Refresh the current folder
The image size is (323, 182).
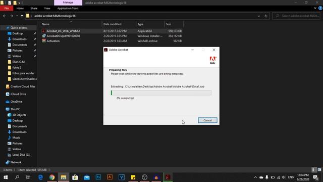[266, 16]
